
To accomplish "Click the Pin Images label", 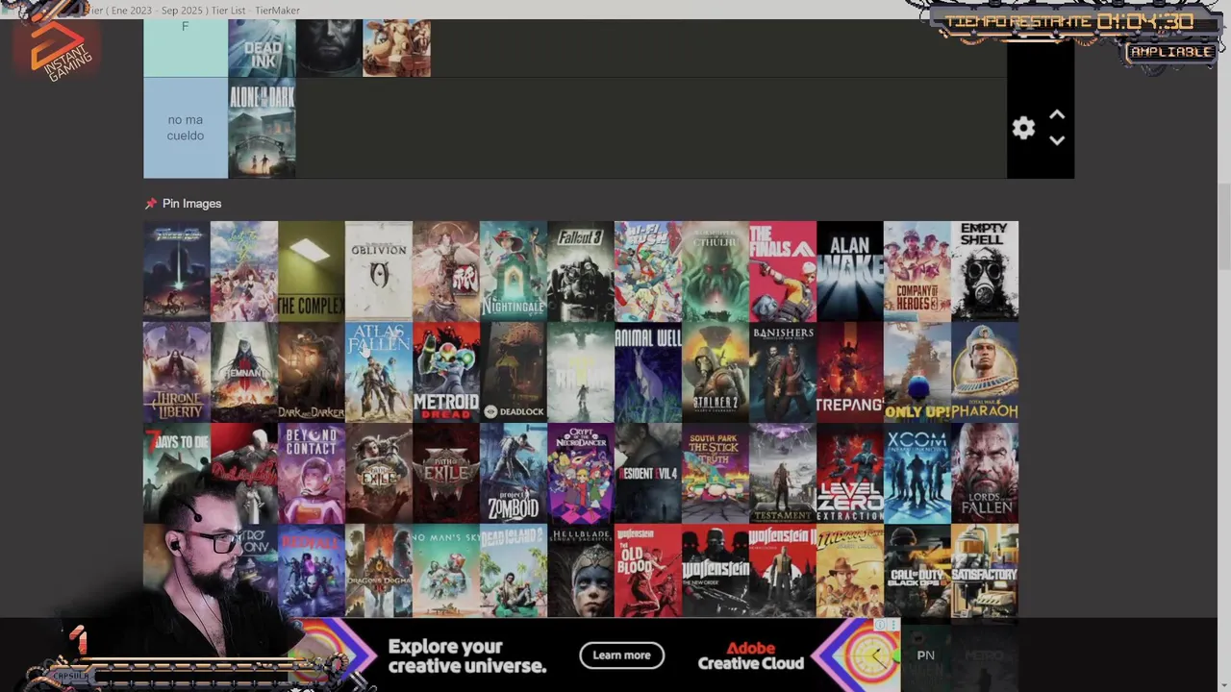I will click(191, 204).
